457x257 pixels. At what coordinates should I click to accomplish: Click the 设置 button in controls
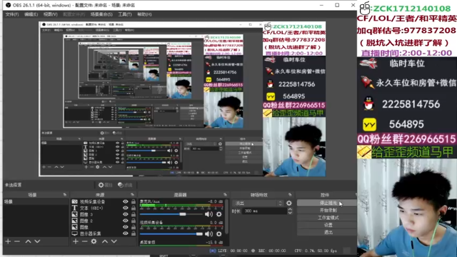tap(328, 225)
